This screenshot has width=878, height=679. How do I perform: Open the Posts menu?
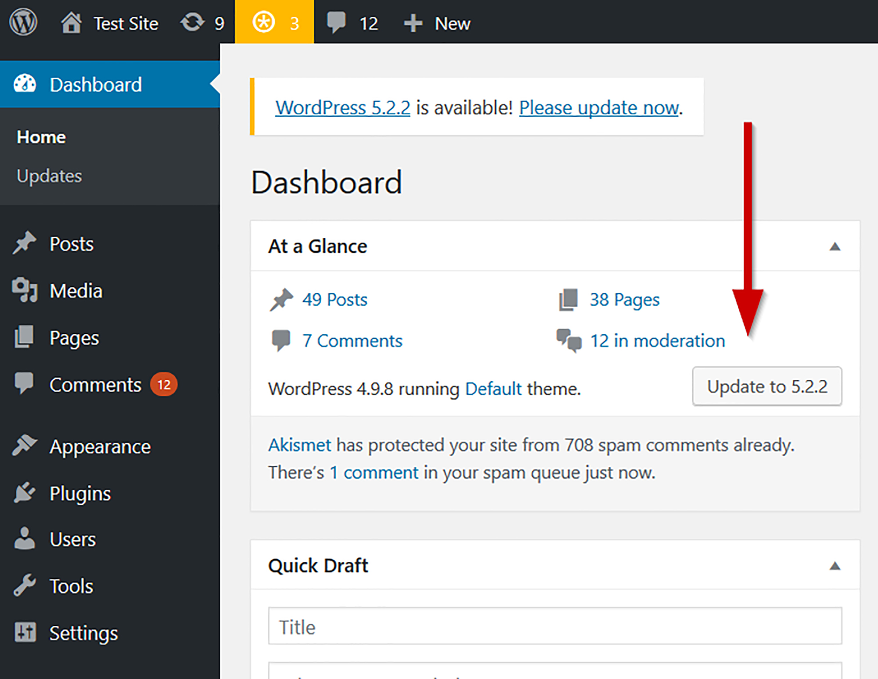tap(72, 244)
